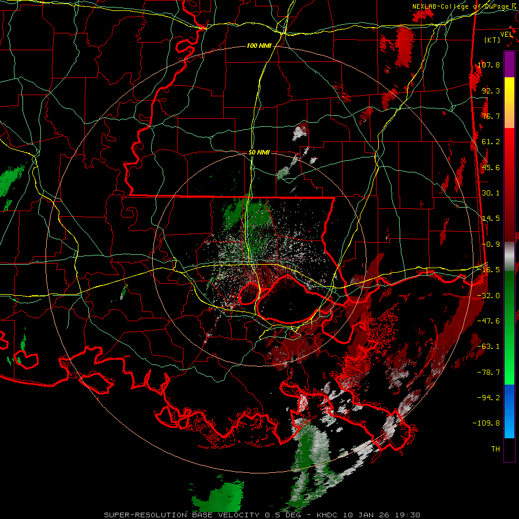Click the 76.7 velocity scale value
The width and height of the screenshot is (519, 519).
coord(491,116)
